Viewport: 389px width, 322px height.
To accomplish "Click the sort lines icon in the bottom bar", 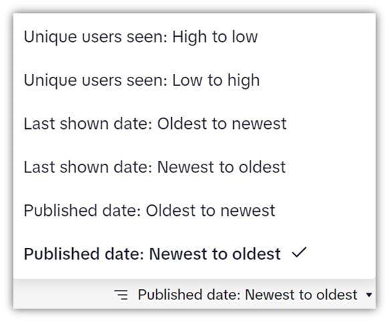I will point(121,295).
